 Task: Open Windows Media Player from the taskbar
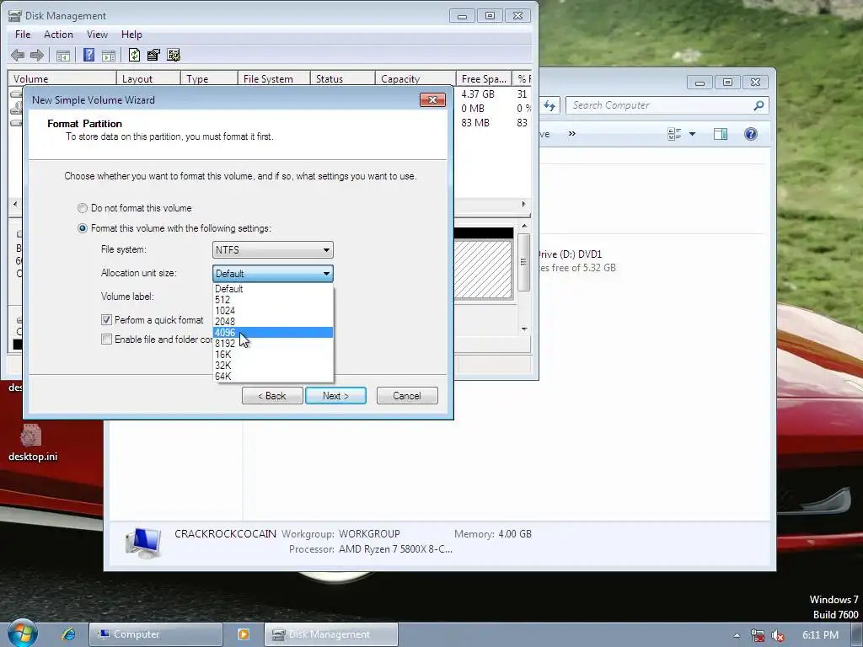(x=243, y=634)
